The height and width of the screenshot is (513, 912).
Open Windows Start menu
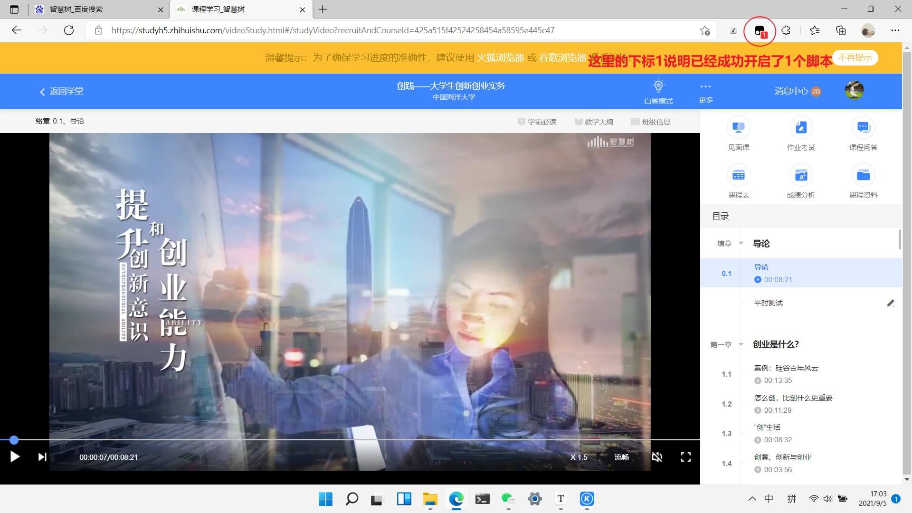tap(325, 499)
